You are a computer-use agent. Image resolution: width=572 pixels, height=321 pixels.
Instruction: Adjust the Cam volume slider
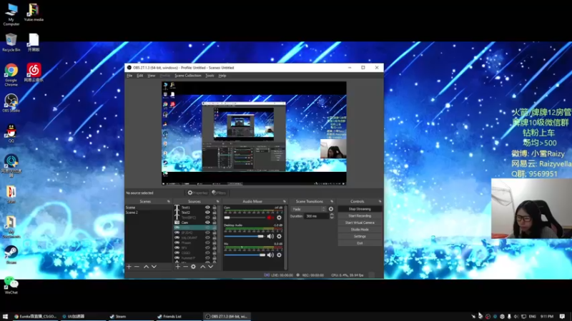tap(245, 218)
